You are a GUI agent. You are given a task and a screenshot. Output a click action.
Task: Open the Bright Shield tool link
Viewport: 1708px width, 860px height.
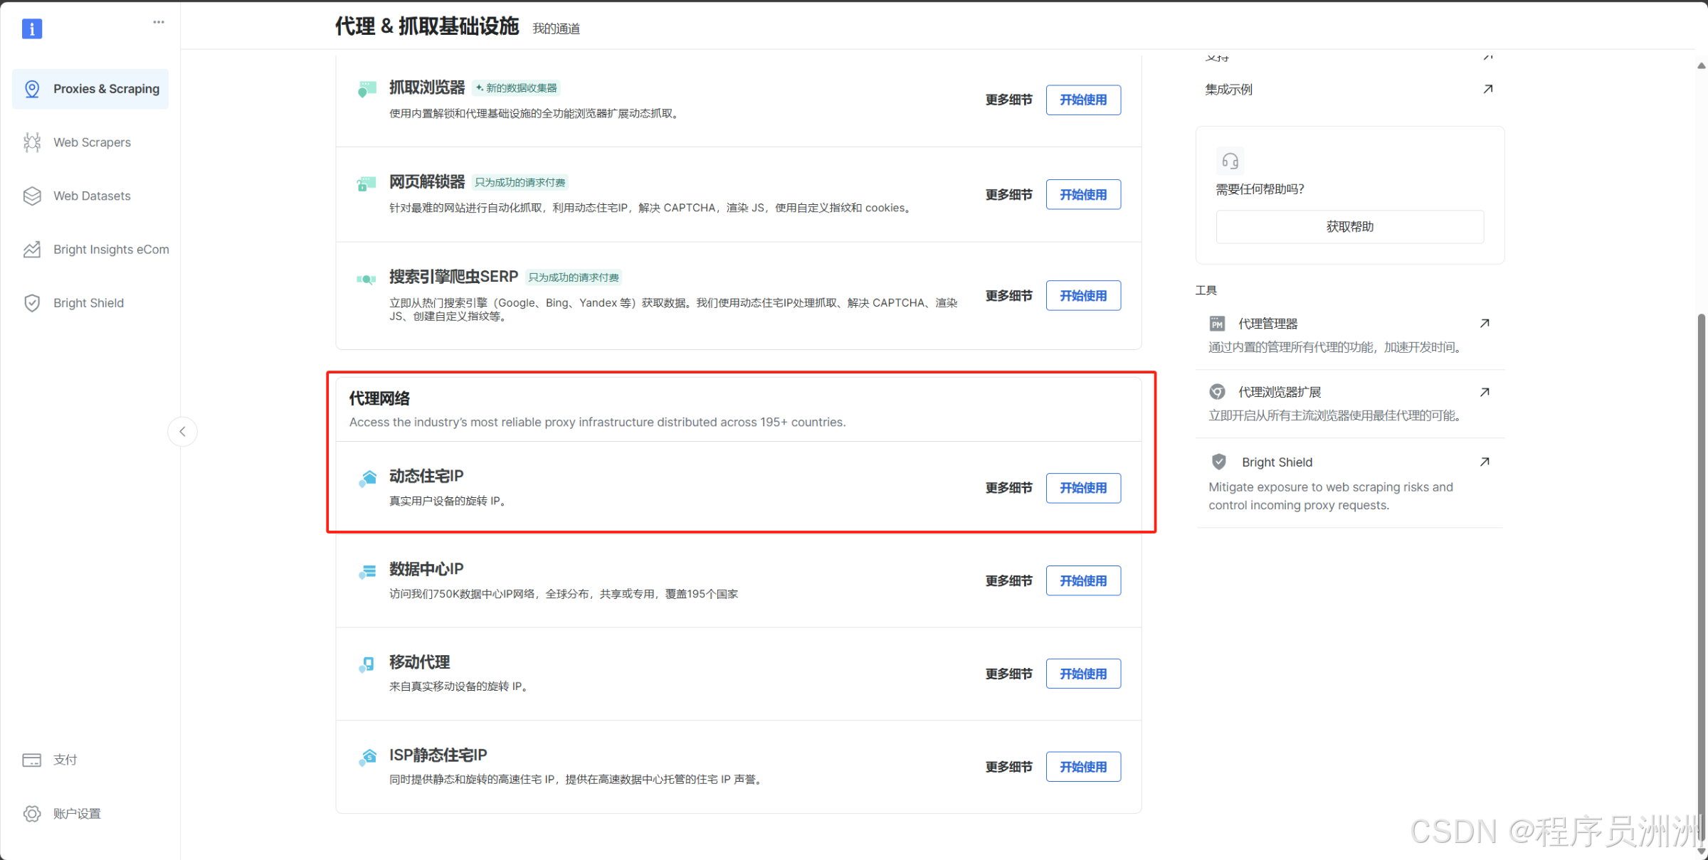1277,462
